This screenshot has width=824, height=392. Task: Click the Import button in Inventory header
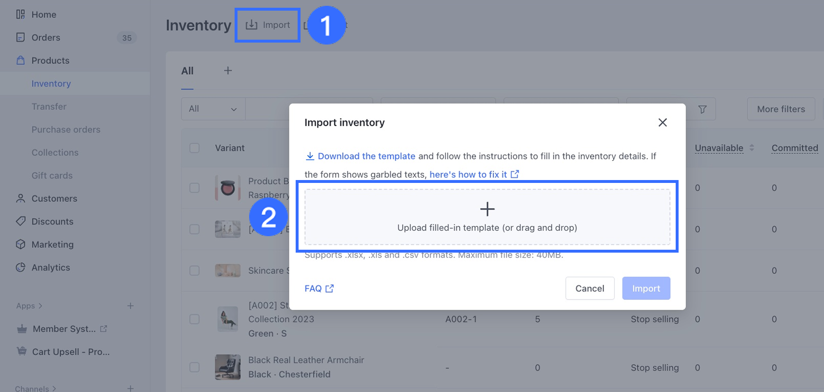tap(268, 25)
